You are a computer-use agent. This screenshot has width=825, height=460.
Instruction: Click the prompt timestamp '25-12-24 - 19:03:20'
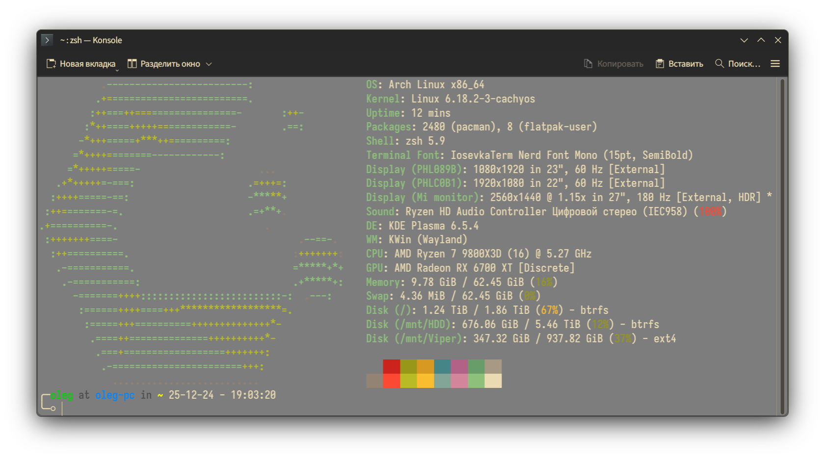tap(222, 395)
